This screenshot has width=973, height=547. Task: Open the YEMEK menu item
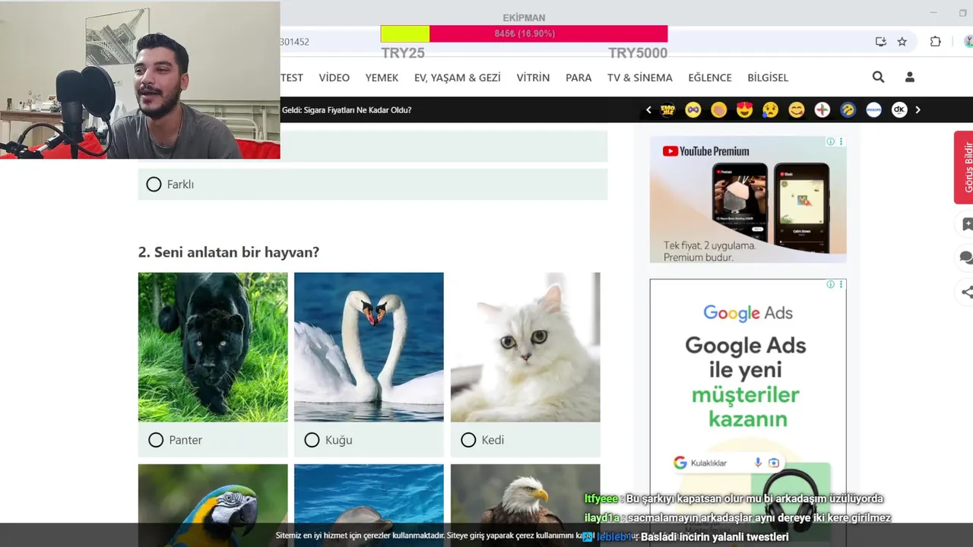[382, 77]
